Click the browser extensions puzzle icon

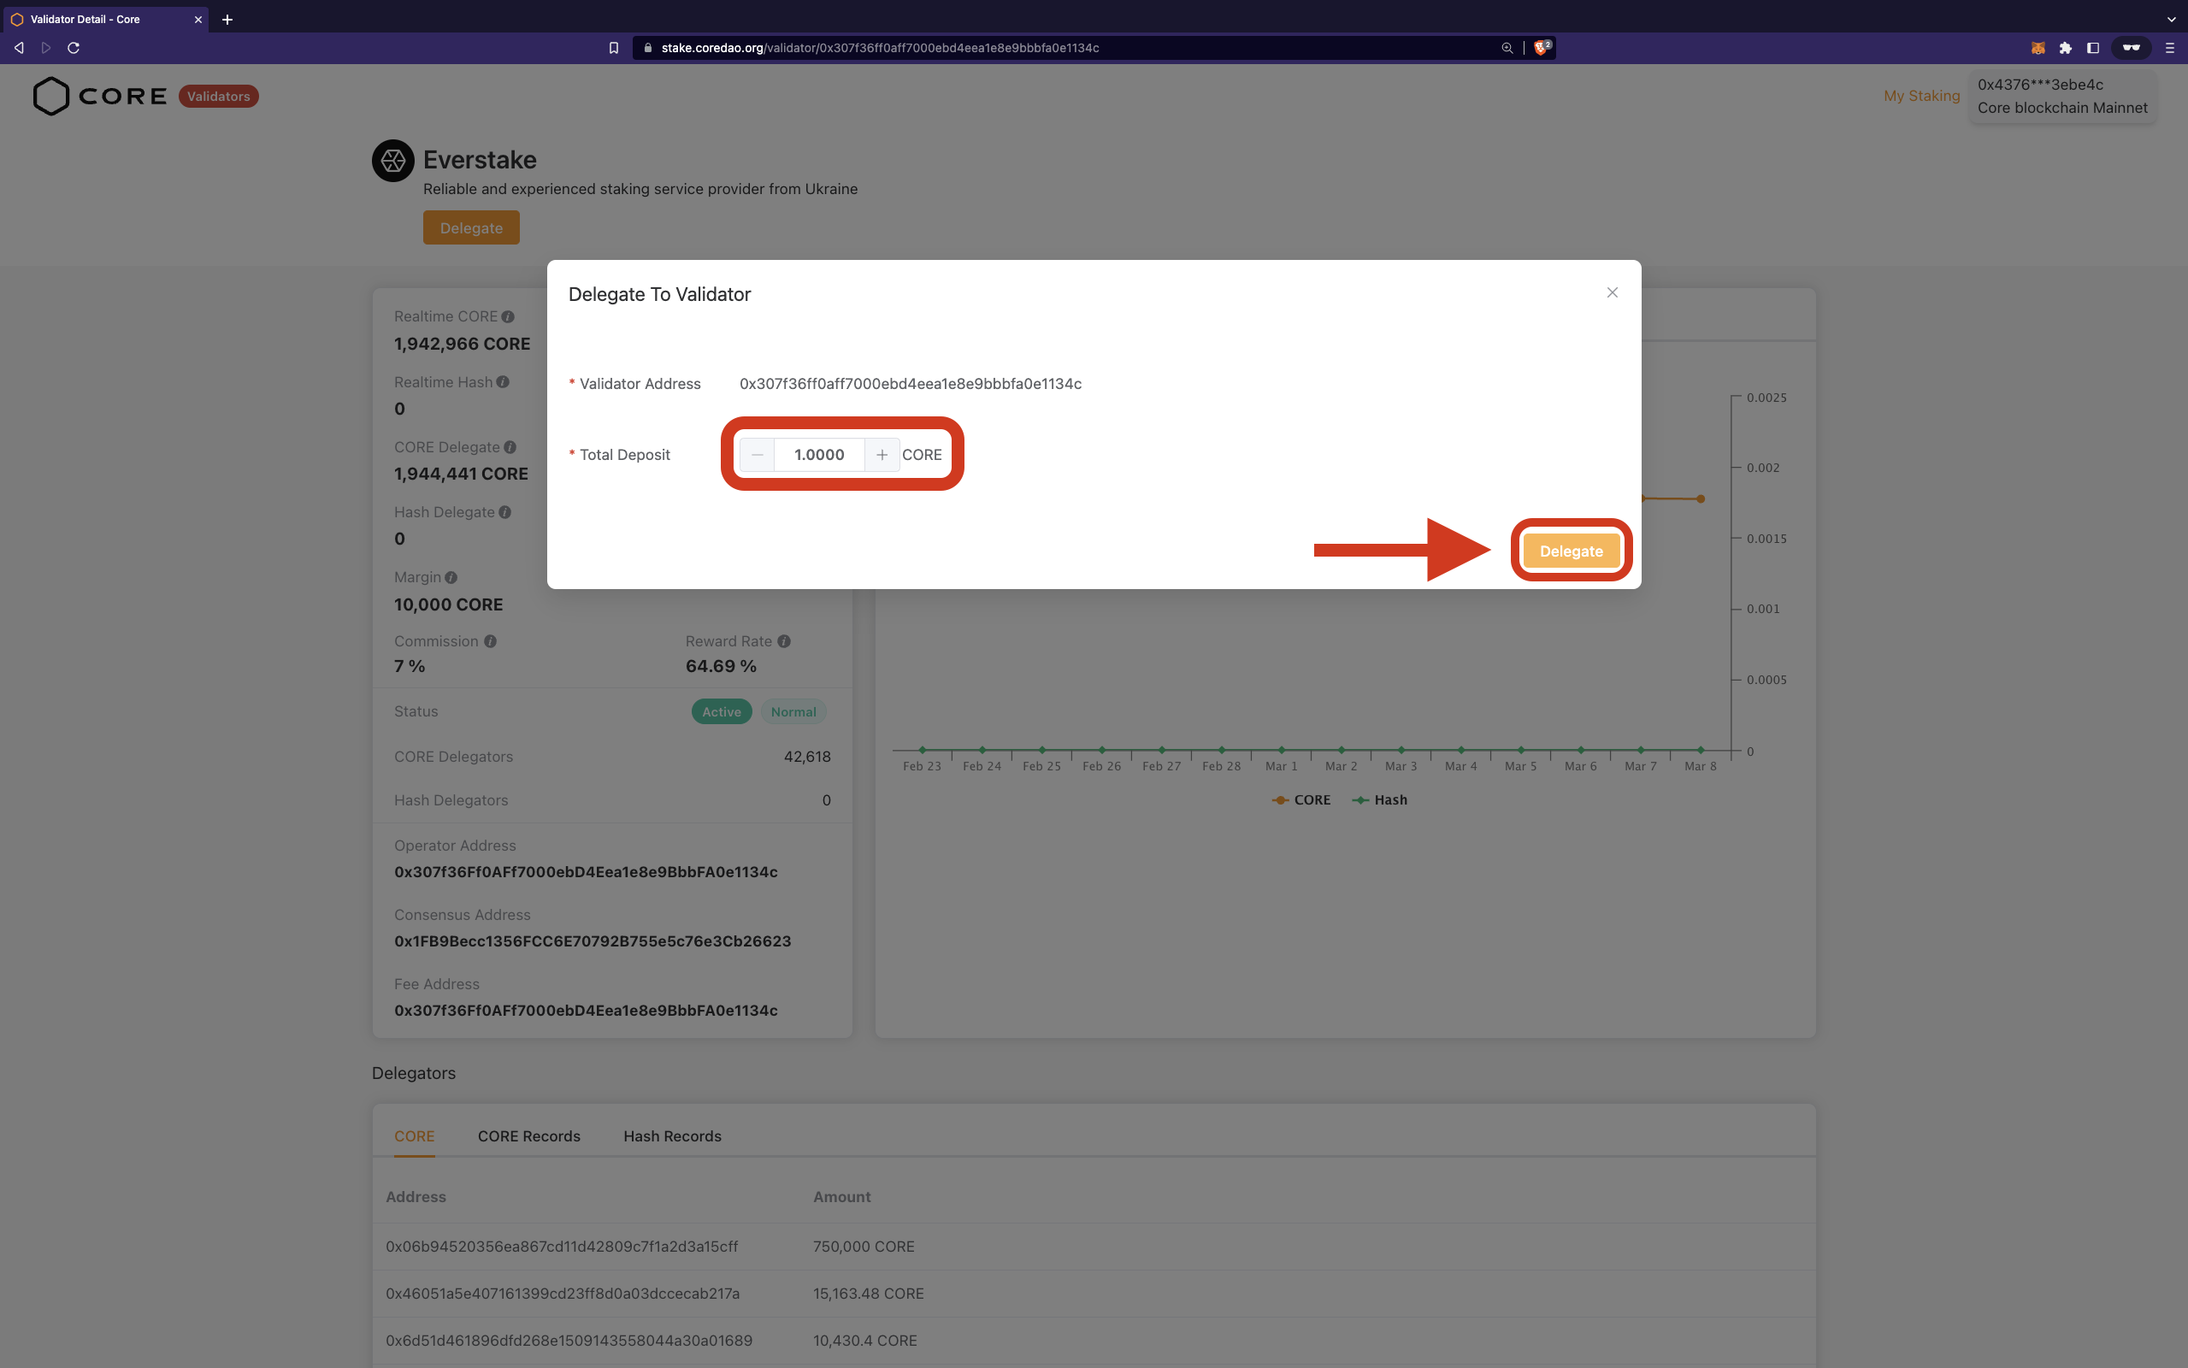pyautogui.click(x=2066, y=48)
